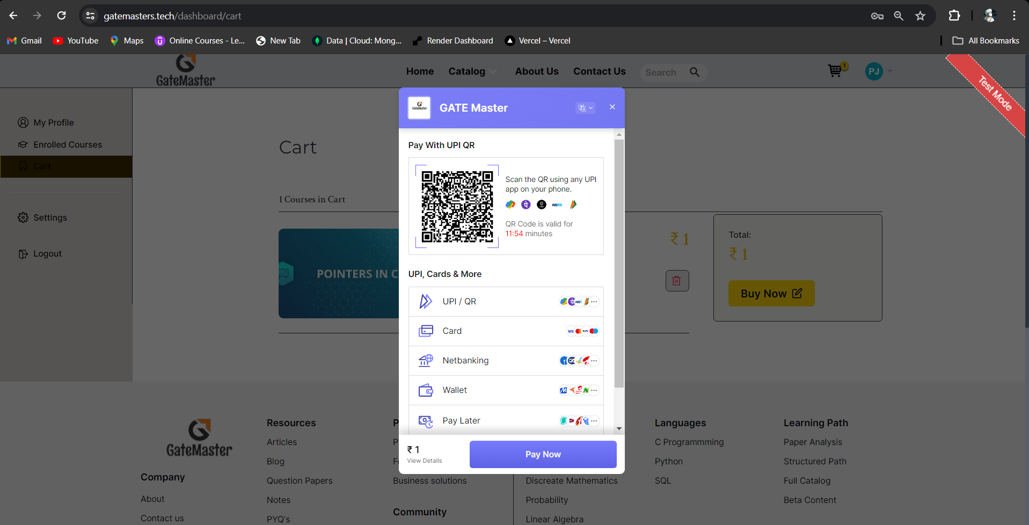Click the View Details link near the price

[x=425, y=461]
